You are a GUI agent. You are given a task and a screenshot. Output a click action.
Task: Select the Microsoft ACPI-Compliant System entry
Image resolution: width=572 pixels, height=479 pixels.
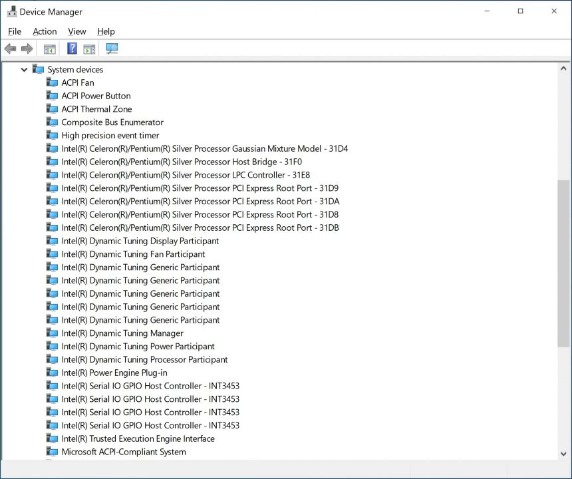pos(124,452)
